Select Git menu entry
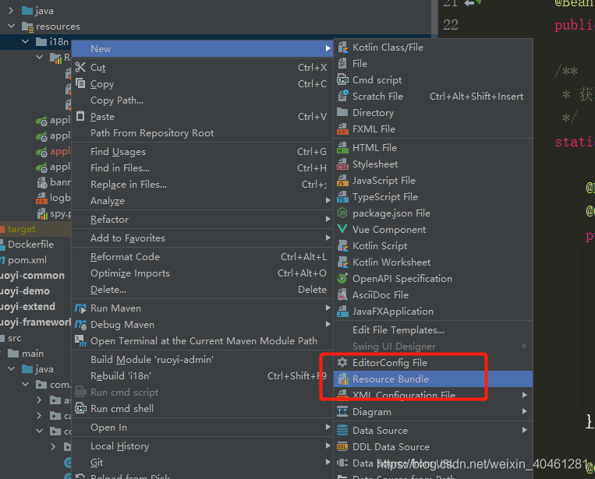Viewport: 595px width, 479px height. click(x=202, y=463)
